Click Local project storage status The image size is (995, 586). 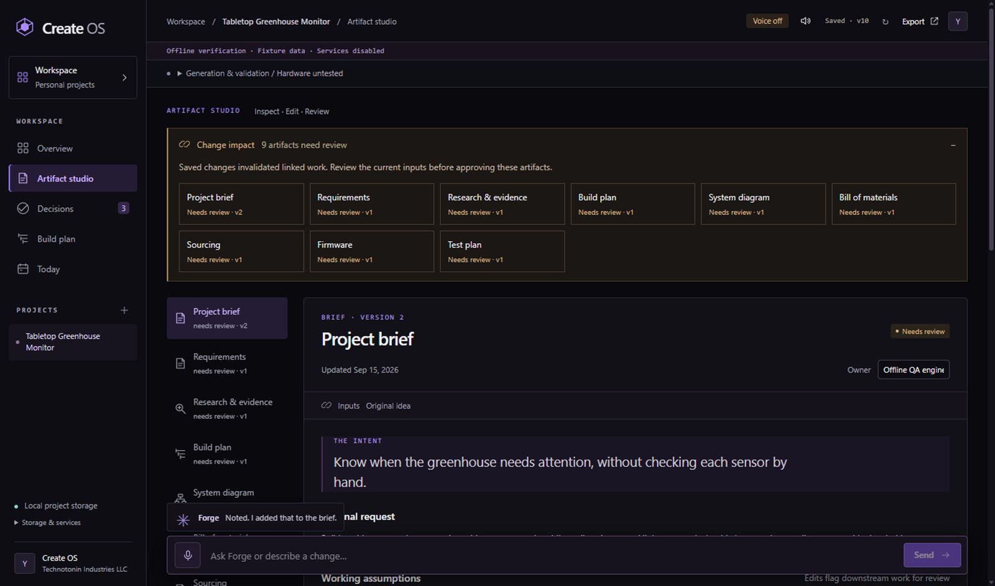pyautogui.click(x=56, y=506)
